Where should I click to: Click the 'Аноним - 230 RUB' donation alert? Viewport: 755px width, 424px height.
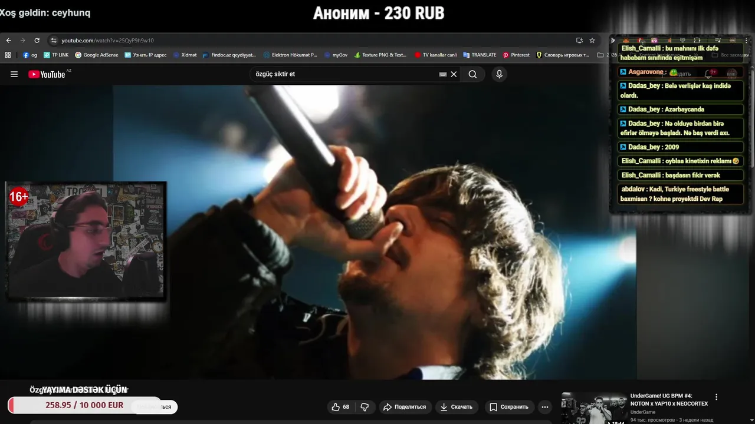(378, 13)
